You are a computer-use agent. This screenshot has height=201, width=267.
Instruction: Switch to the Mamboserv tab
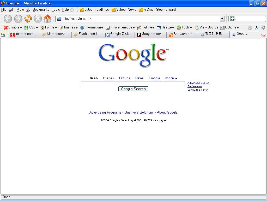coord(56,35)
